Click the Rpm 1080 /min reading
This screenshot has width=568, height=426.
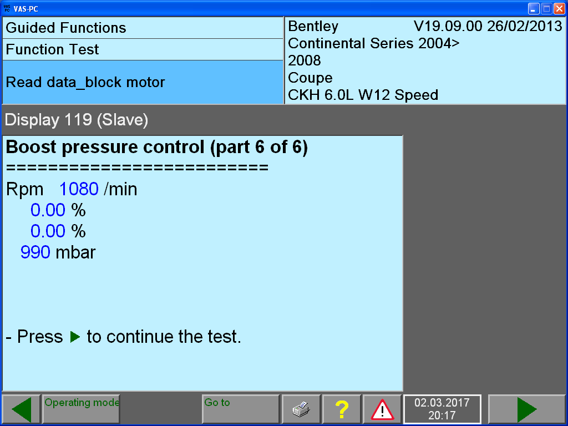click(72, 190)
